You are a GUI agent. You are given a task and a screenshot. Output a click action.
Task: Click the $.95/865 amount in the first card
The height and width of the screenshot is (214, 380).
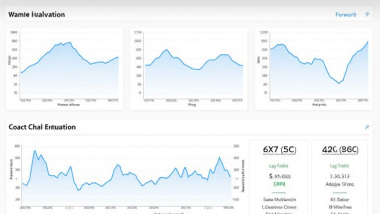click(x=279, y=176)
